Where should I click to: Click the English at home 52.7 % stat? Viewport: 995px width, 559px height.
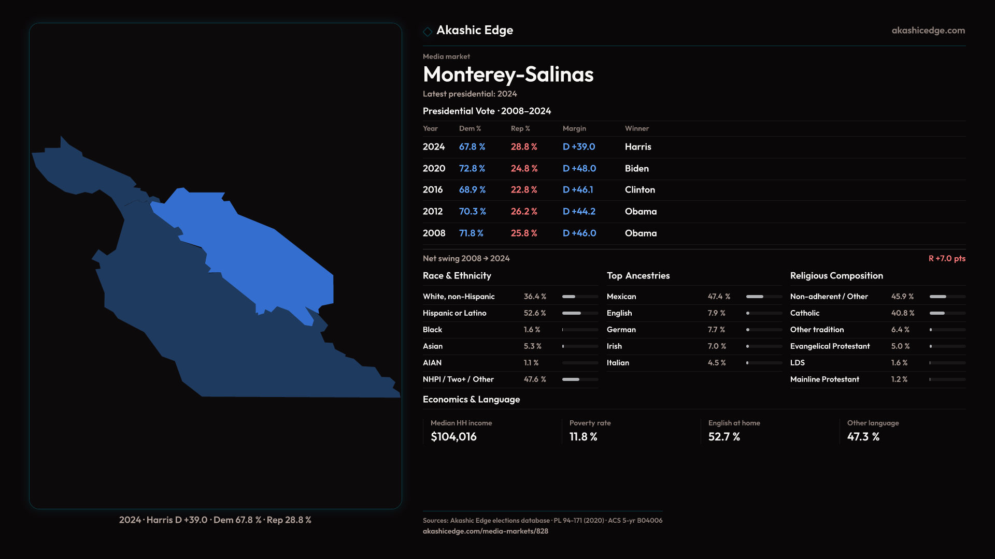point(724,437)
